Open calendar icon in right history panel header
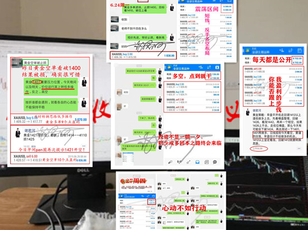 (300, 50)
